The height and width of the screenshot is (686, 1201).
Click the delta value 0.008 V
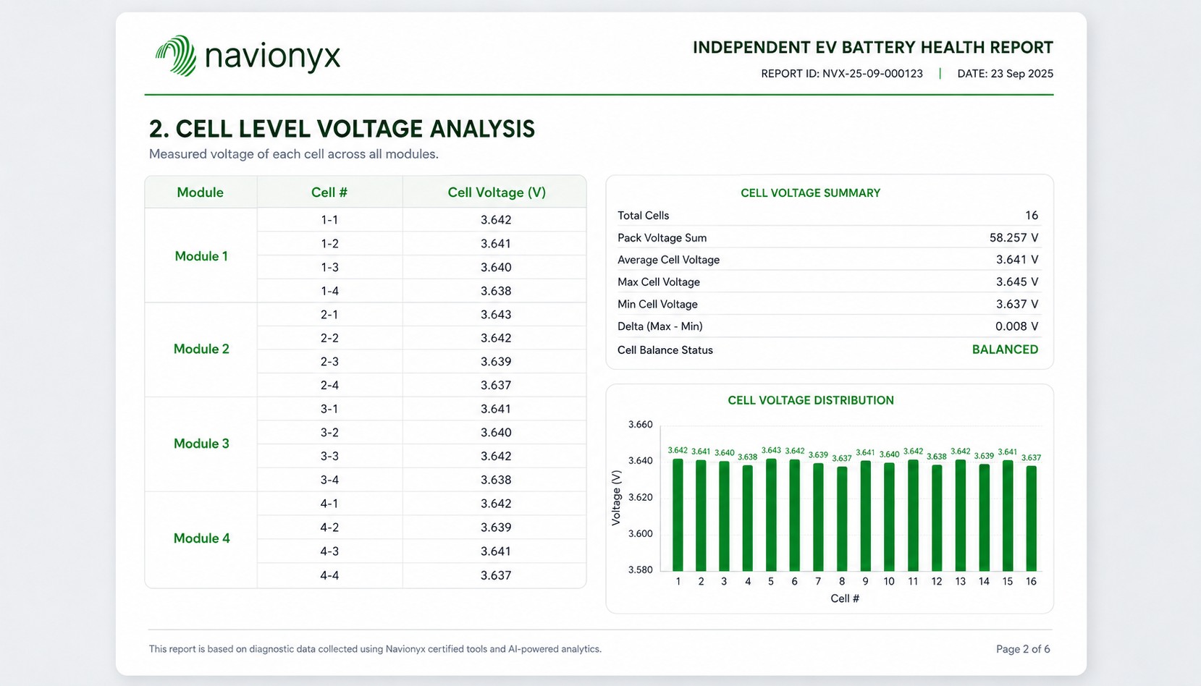1017,326
